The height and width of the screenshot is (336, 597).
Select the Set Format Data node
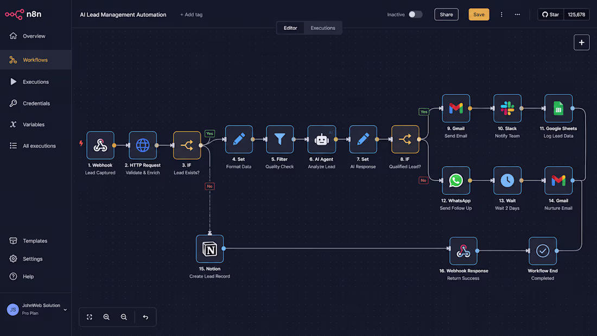[x=239, y=139]
